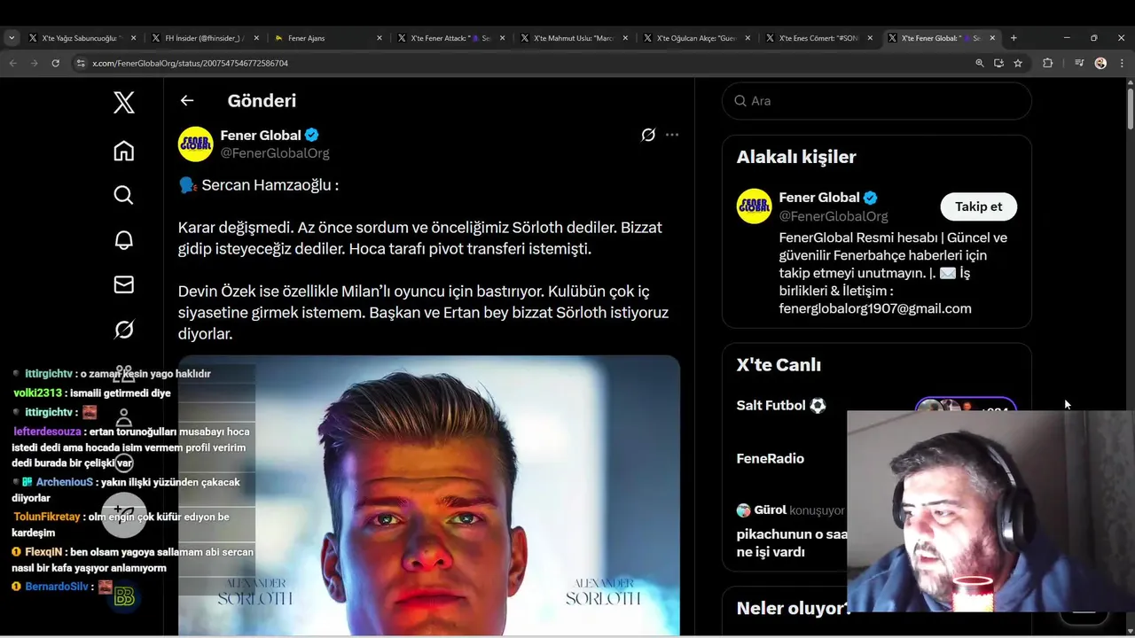This screenshot has width=1135, height=638.
Task: Switch to the Fener Attack tab
Action: [451, 38]
